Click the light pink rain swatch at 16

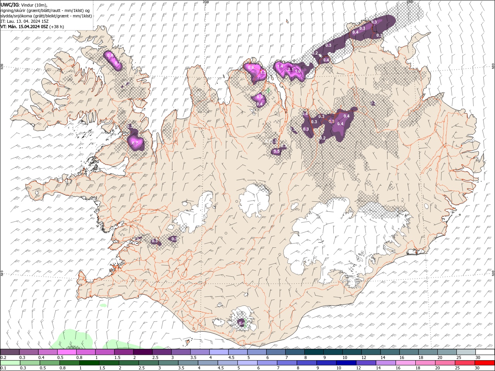coord(405,363)
